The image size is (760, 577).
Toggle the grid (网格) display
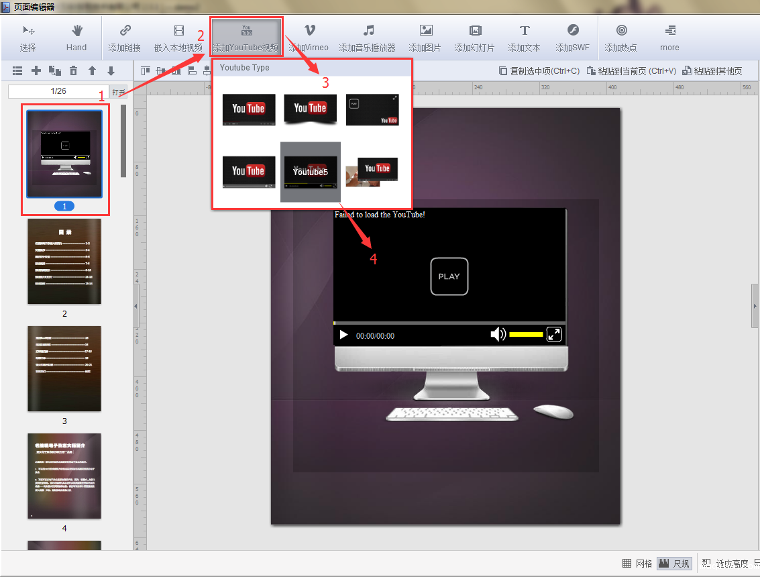[x=637, y=563]
